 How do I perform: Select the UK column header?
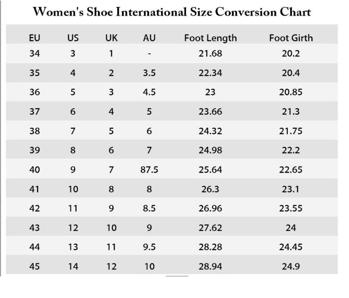pos(111,38)
